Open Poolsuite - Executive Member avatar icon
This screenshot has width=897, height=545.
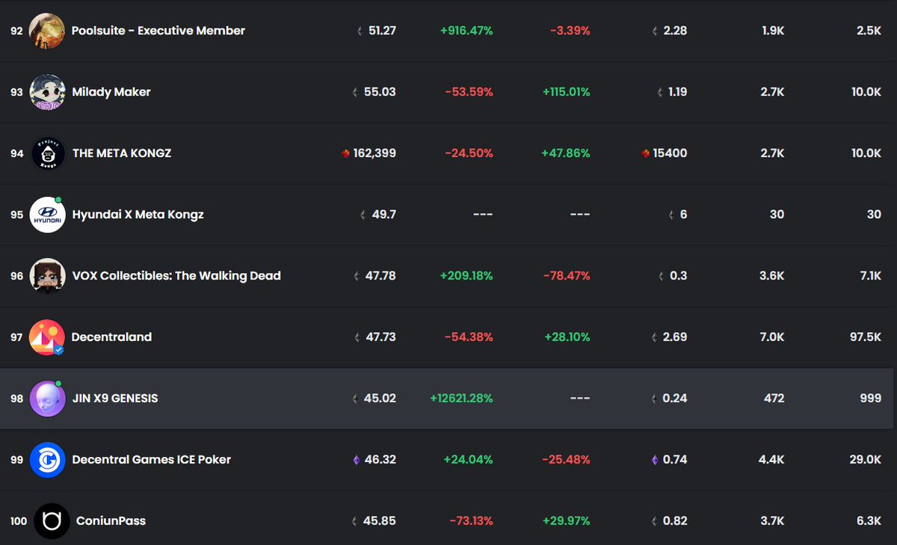click(47, 31)
